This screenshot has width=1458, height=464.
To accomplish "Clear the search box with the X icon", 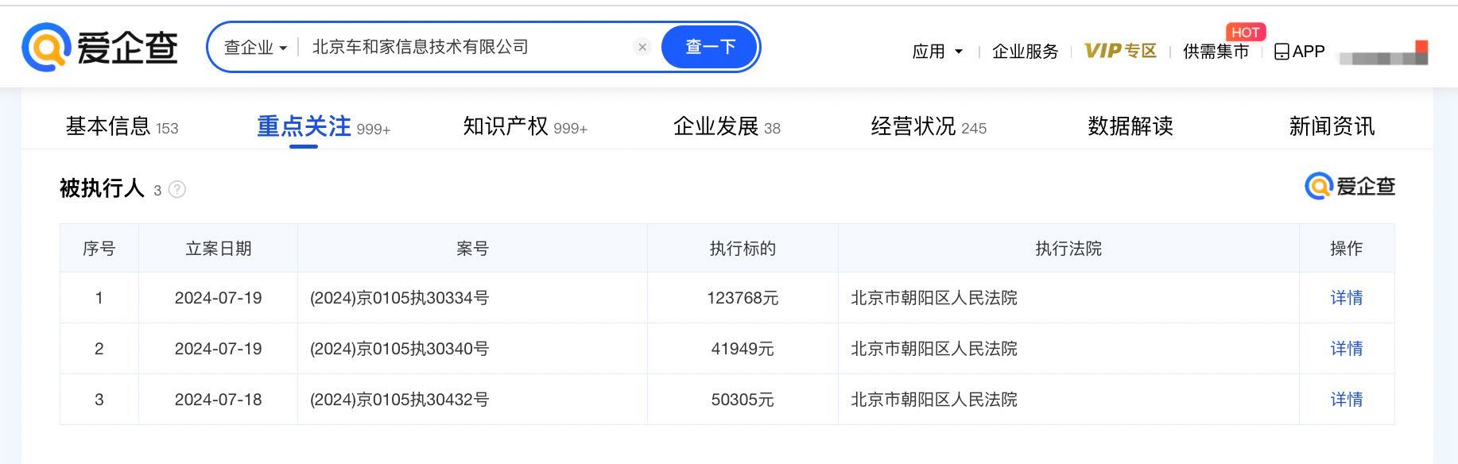I will coord(642,47).
